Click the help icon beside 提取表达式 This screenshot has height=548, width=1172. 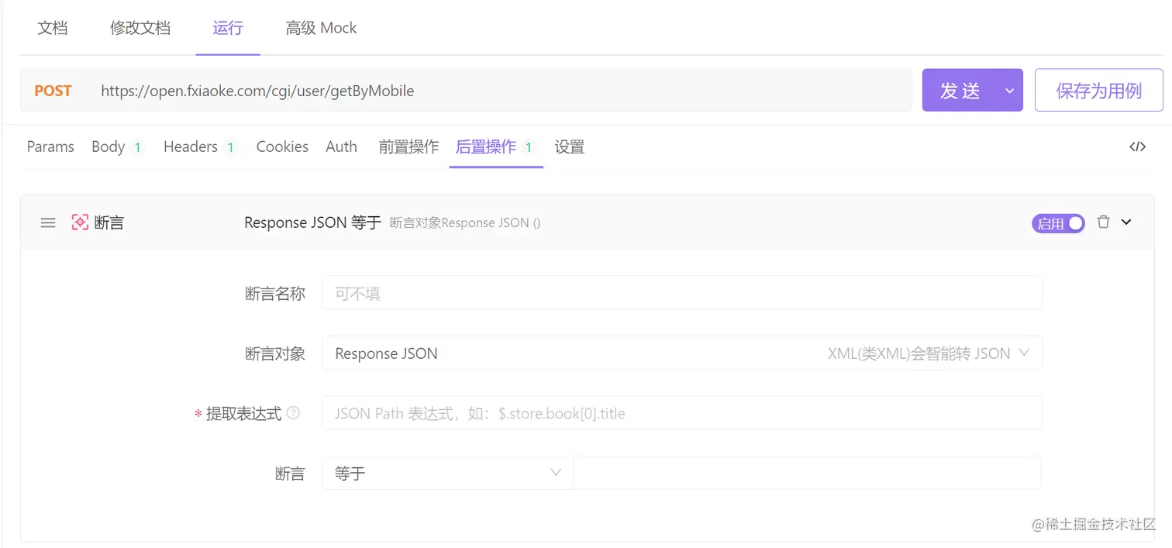[x=293, y=413]
